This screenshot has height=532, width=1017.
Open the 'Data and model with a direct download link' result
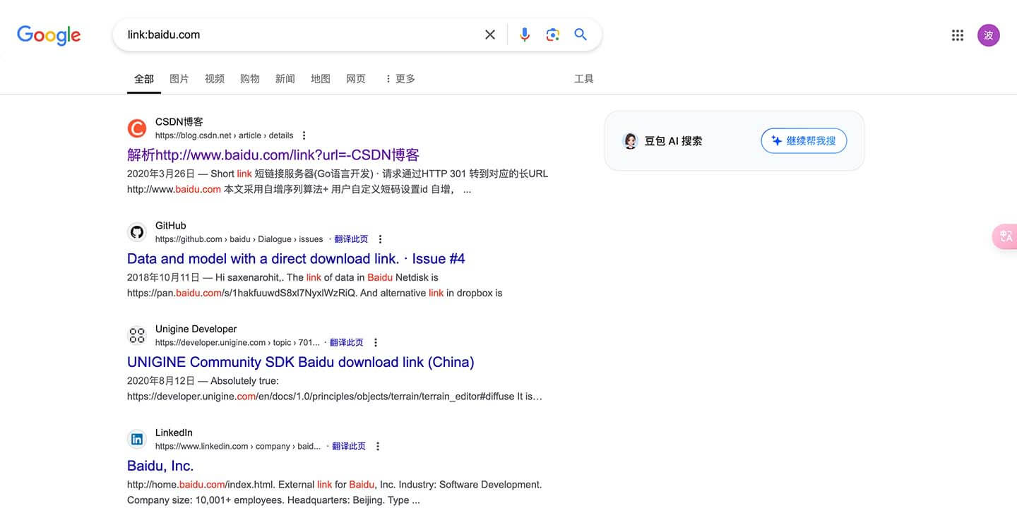click(296, 258)
